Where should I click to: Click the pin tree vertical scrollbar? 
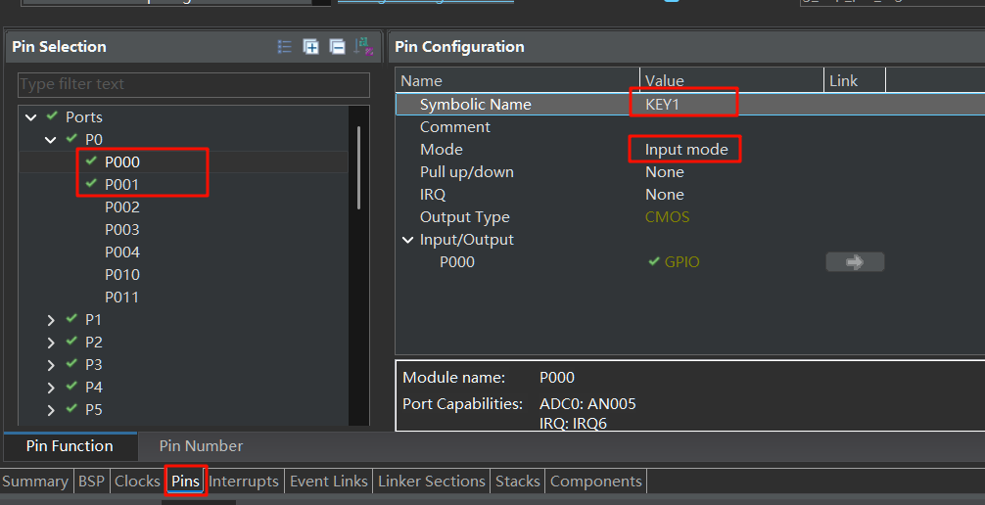(x=358, y=167)
